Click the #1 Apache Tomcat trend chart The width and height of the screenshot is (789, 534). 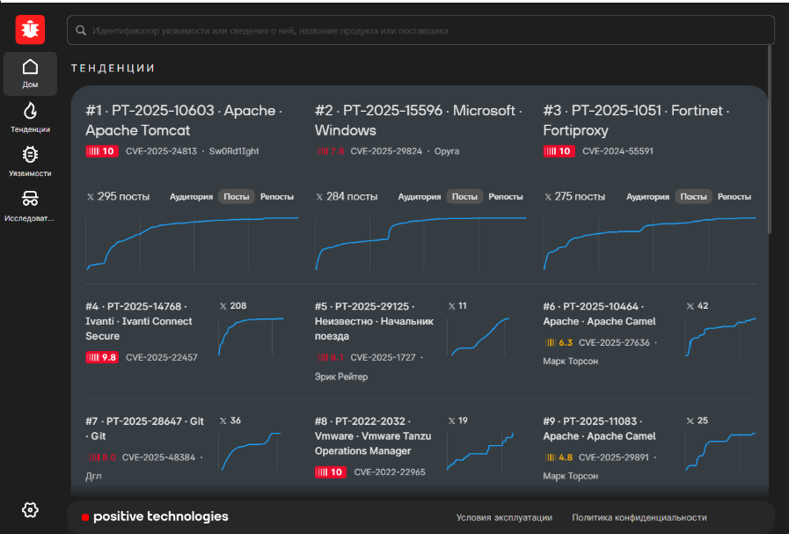coord(192,242)
